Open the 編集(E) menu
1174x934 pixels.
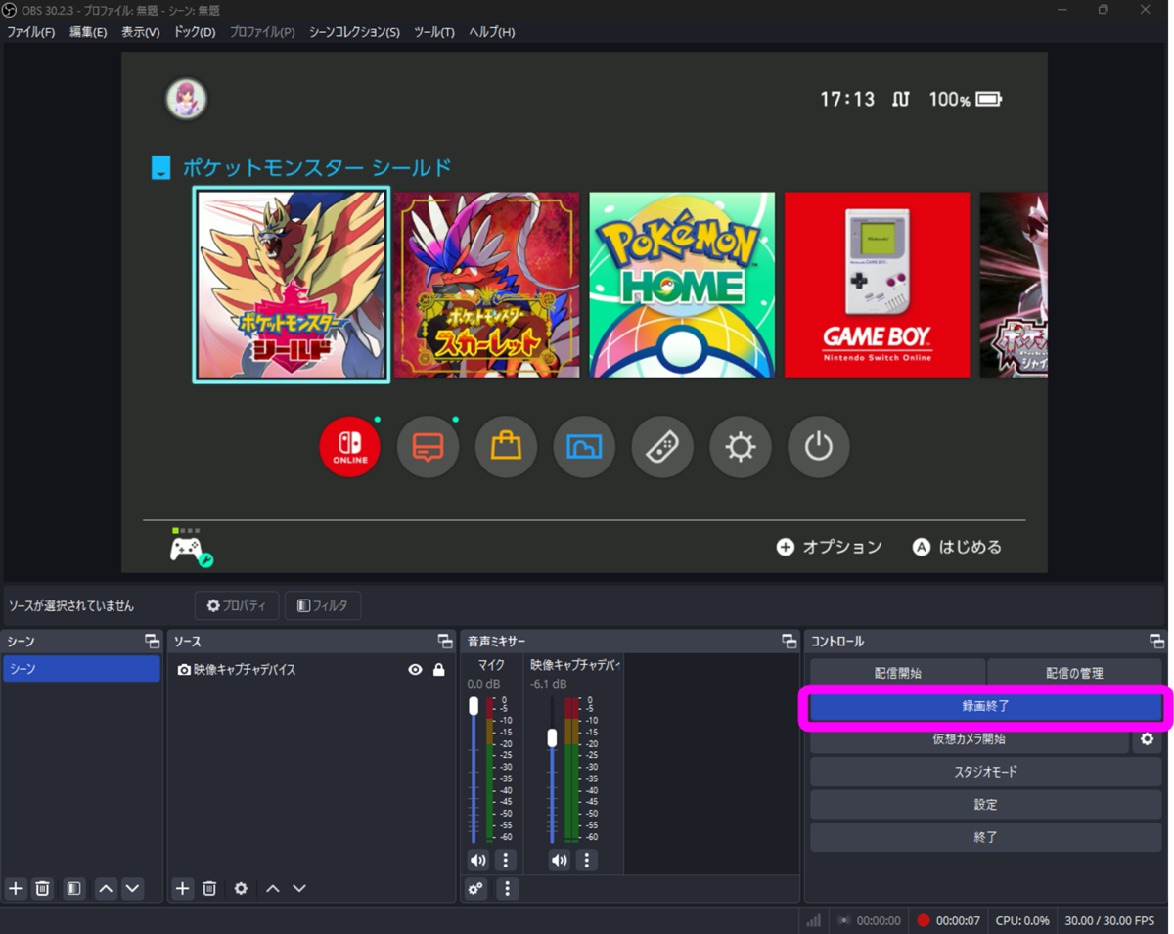[88, 32]
